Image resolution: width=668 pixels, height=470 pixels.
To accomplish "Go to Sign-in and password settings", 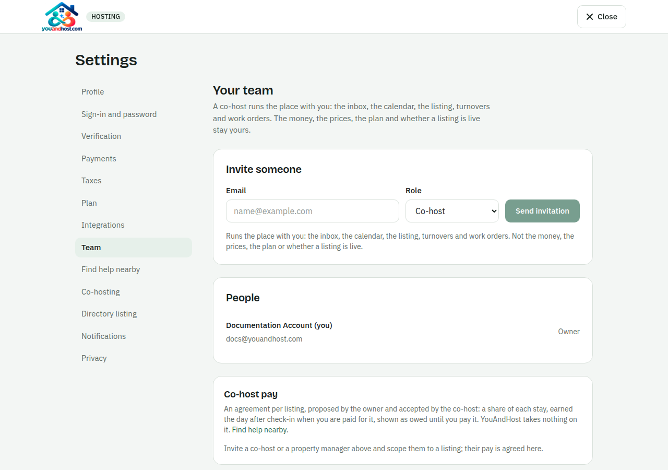I will click(134, 114).
